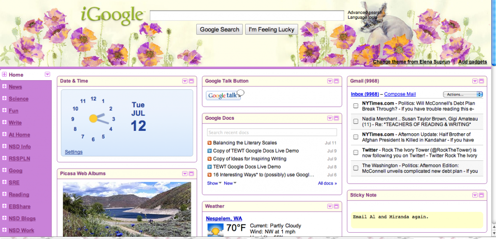
Task: Click the iGoogle logo
Action: (113, 16)
